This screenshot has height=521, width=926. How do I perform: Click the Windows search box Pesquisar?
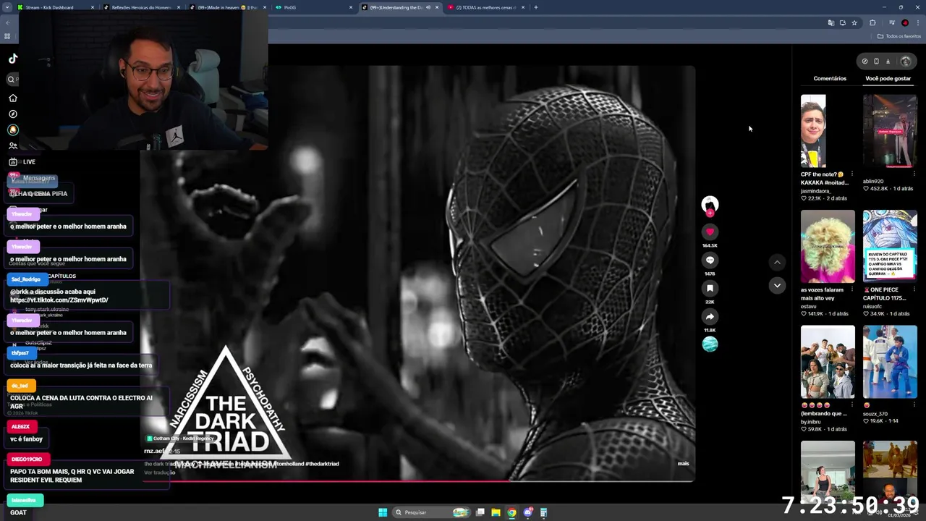(x=431, y=512)
